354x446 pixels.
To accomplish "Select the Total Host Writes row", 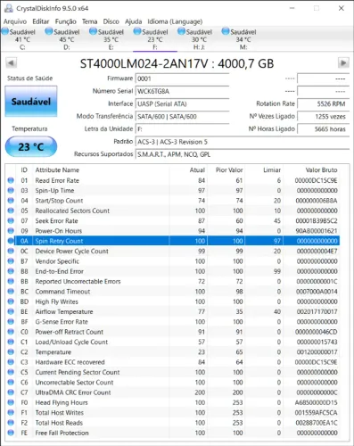I will [x=173, y=413].
